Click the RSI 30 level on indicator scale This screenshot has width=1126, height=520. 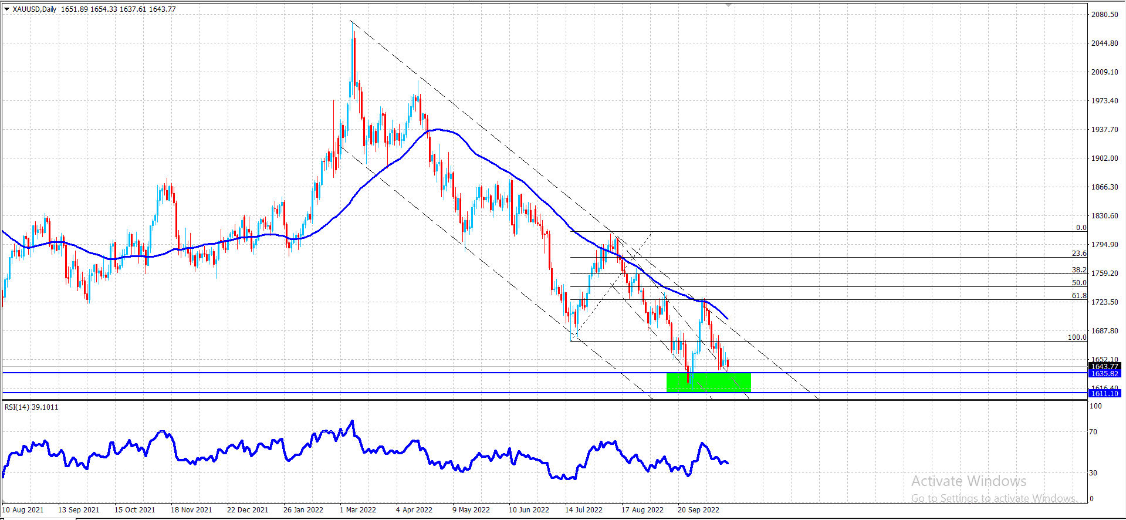click(1093, 473)
